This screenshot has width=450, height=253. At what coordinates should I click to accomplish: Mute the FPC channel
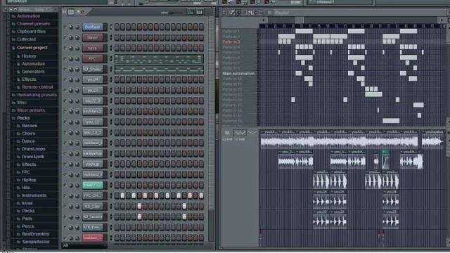(x=65, y=59)
